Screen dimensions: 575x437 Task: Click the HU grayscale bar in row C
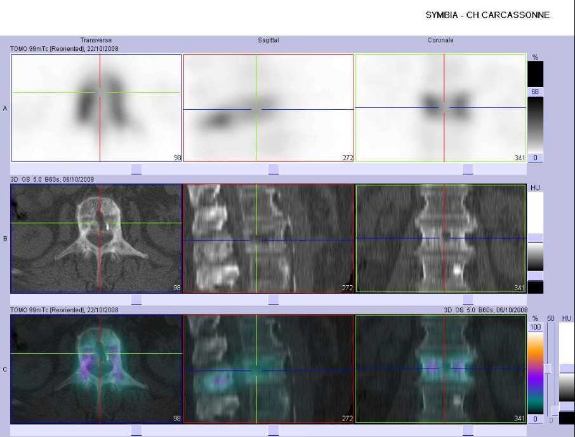tap(567, 387)
